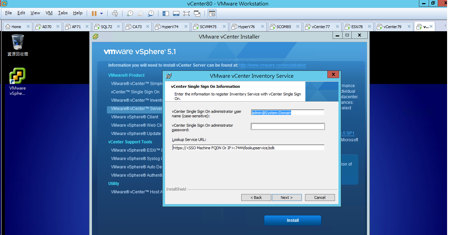Select the highlighted VMware vCenter Server entry
Image resolution: width=476 pixels, height=235 pixels.
(x=135, y=109)
